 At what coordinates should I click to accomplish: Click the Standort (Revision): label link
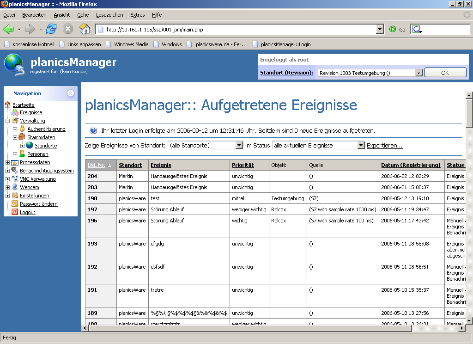coord(286,73)
